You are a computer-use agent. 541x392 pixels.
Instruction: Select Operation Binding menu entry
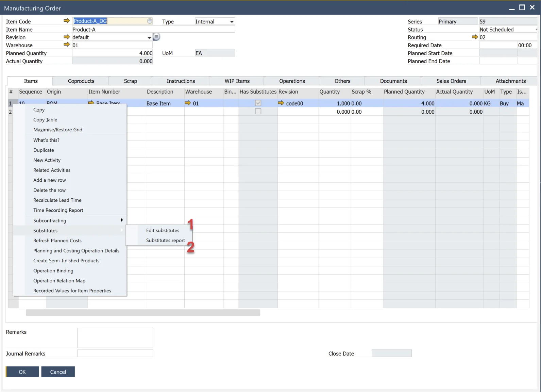coord(70,271)
